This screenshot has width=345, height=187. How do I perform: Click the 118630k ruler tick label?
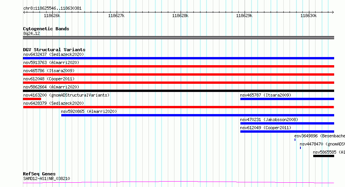309,16
